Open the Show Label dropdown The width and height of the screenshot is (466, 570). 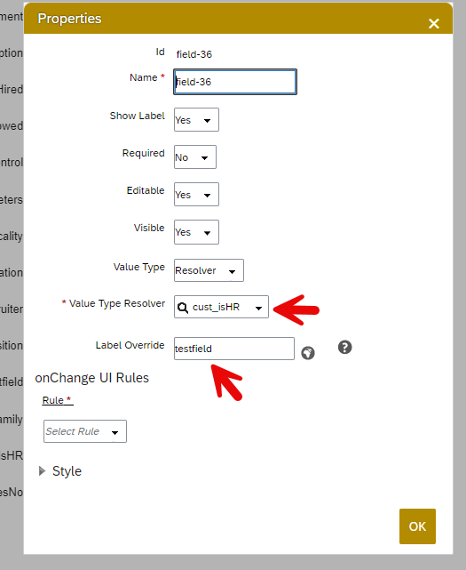click(196, 119)
